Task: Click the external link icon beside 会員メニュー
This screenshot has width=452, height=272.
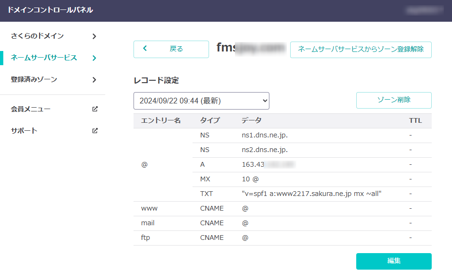Action: 95,109
